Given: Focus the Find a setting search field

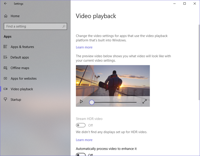Looking at the screenshot, I should click(x=35, y=26).
